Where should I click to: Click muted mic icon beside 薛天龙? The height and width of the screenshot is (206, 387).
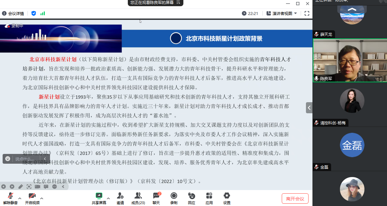point(316,34)
